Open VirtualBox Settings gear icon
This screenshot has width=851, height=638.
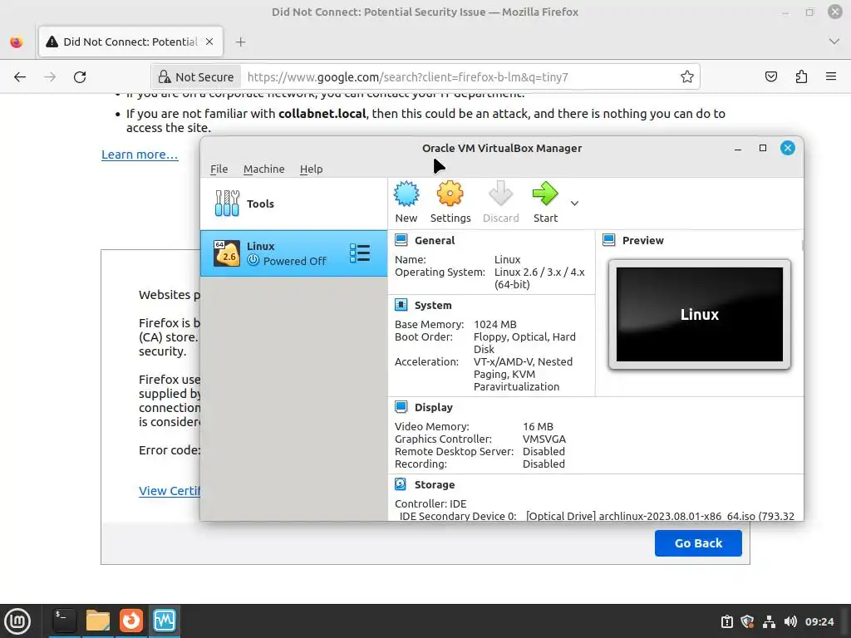[450, 194]
